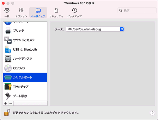Open the バックアップ clock tab
This screenshot has width=158, height=120.
click(74, 13)
